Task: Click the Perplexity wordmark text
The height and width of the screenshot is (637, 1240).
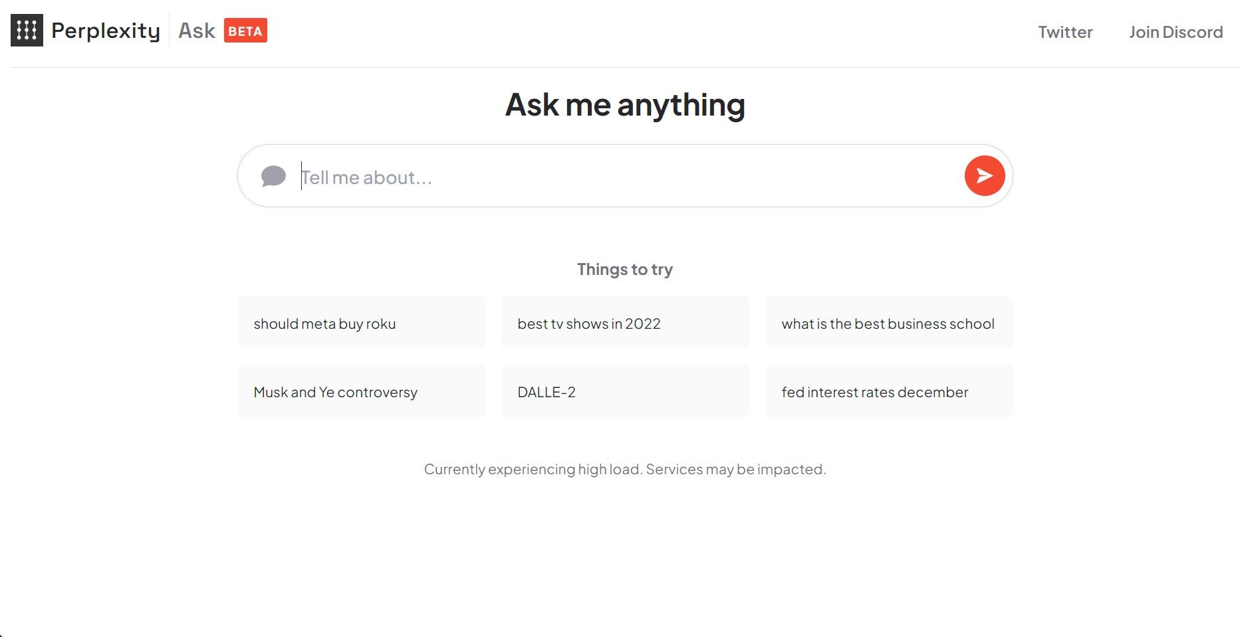Action: (106, 31)
